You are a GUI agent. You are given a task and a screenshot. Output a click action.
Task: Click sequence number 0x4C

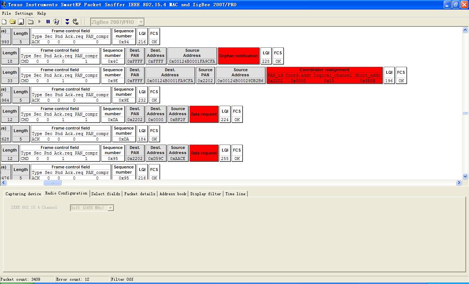(x=113, y=61)
